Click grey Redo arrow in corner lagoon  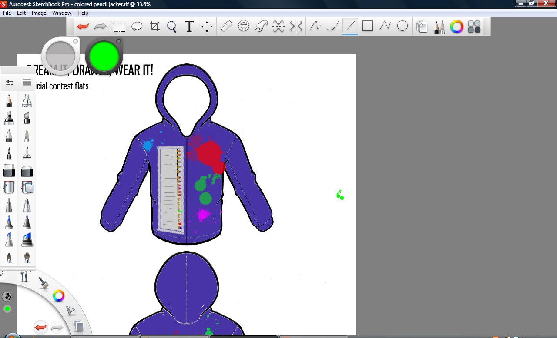pos(57,327)
